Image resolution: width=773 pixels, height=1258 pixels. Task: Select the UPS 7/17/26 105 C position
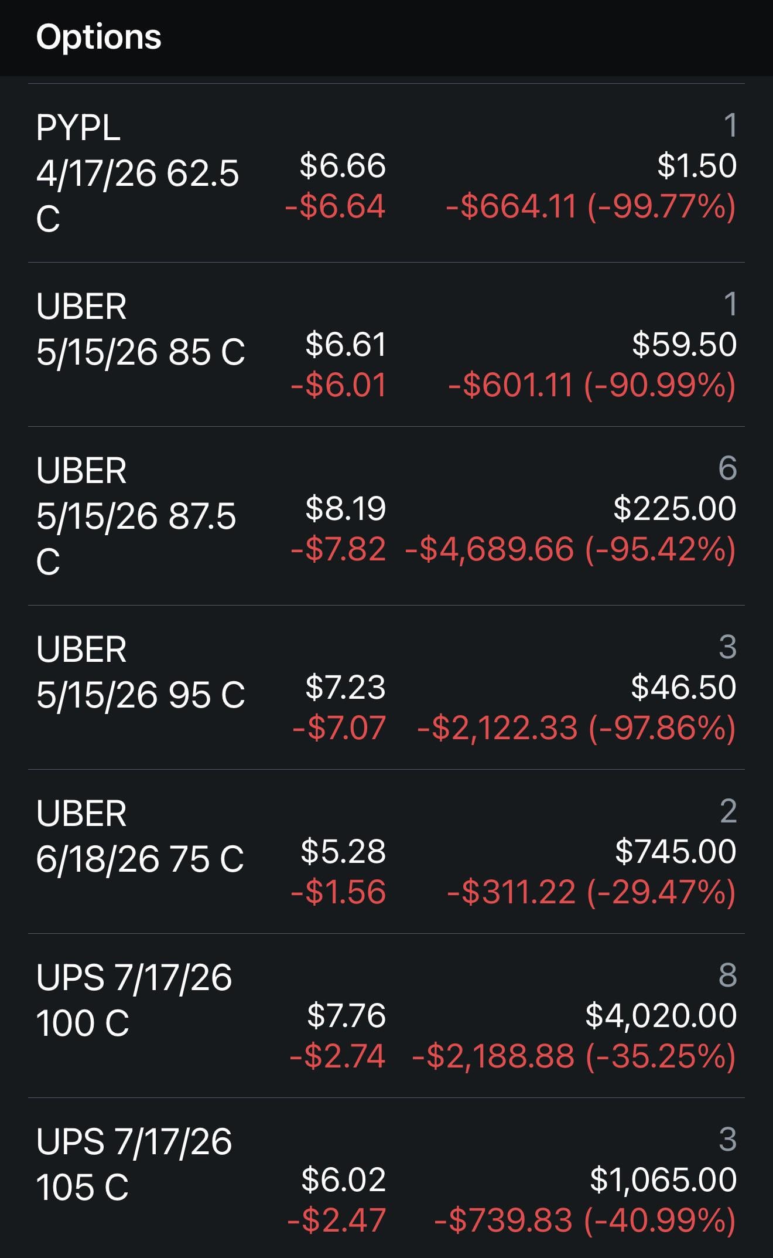click(134, 1165)
